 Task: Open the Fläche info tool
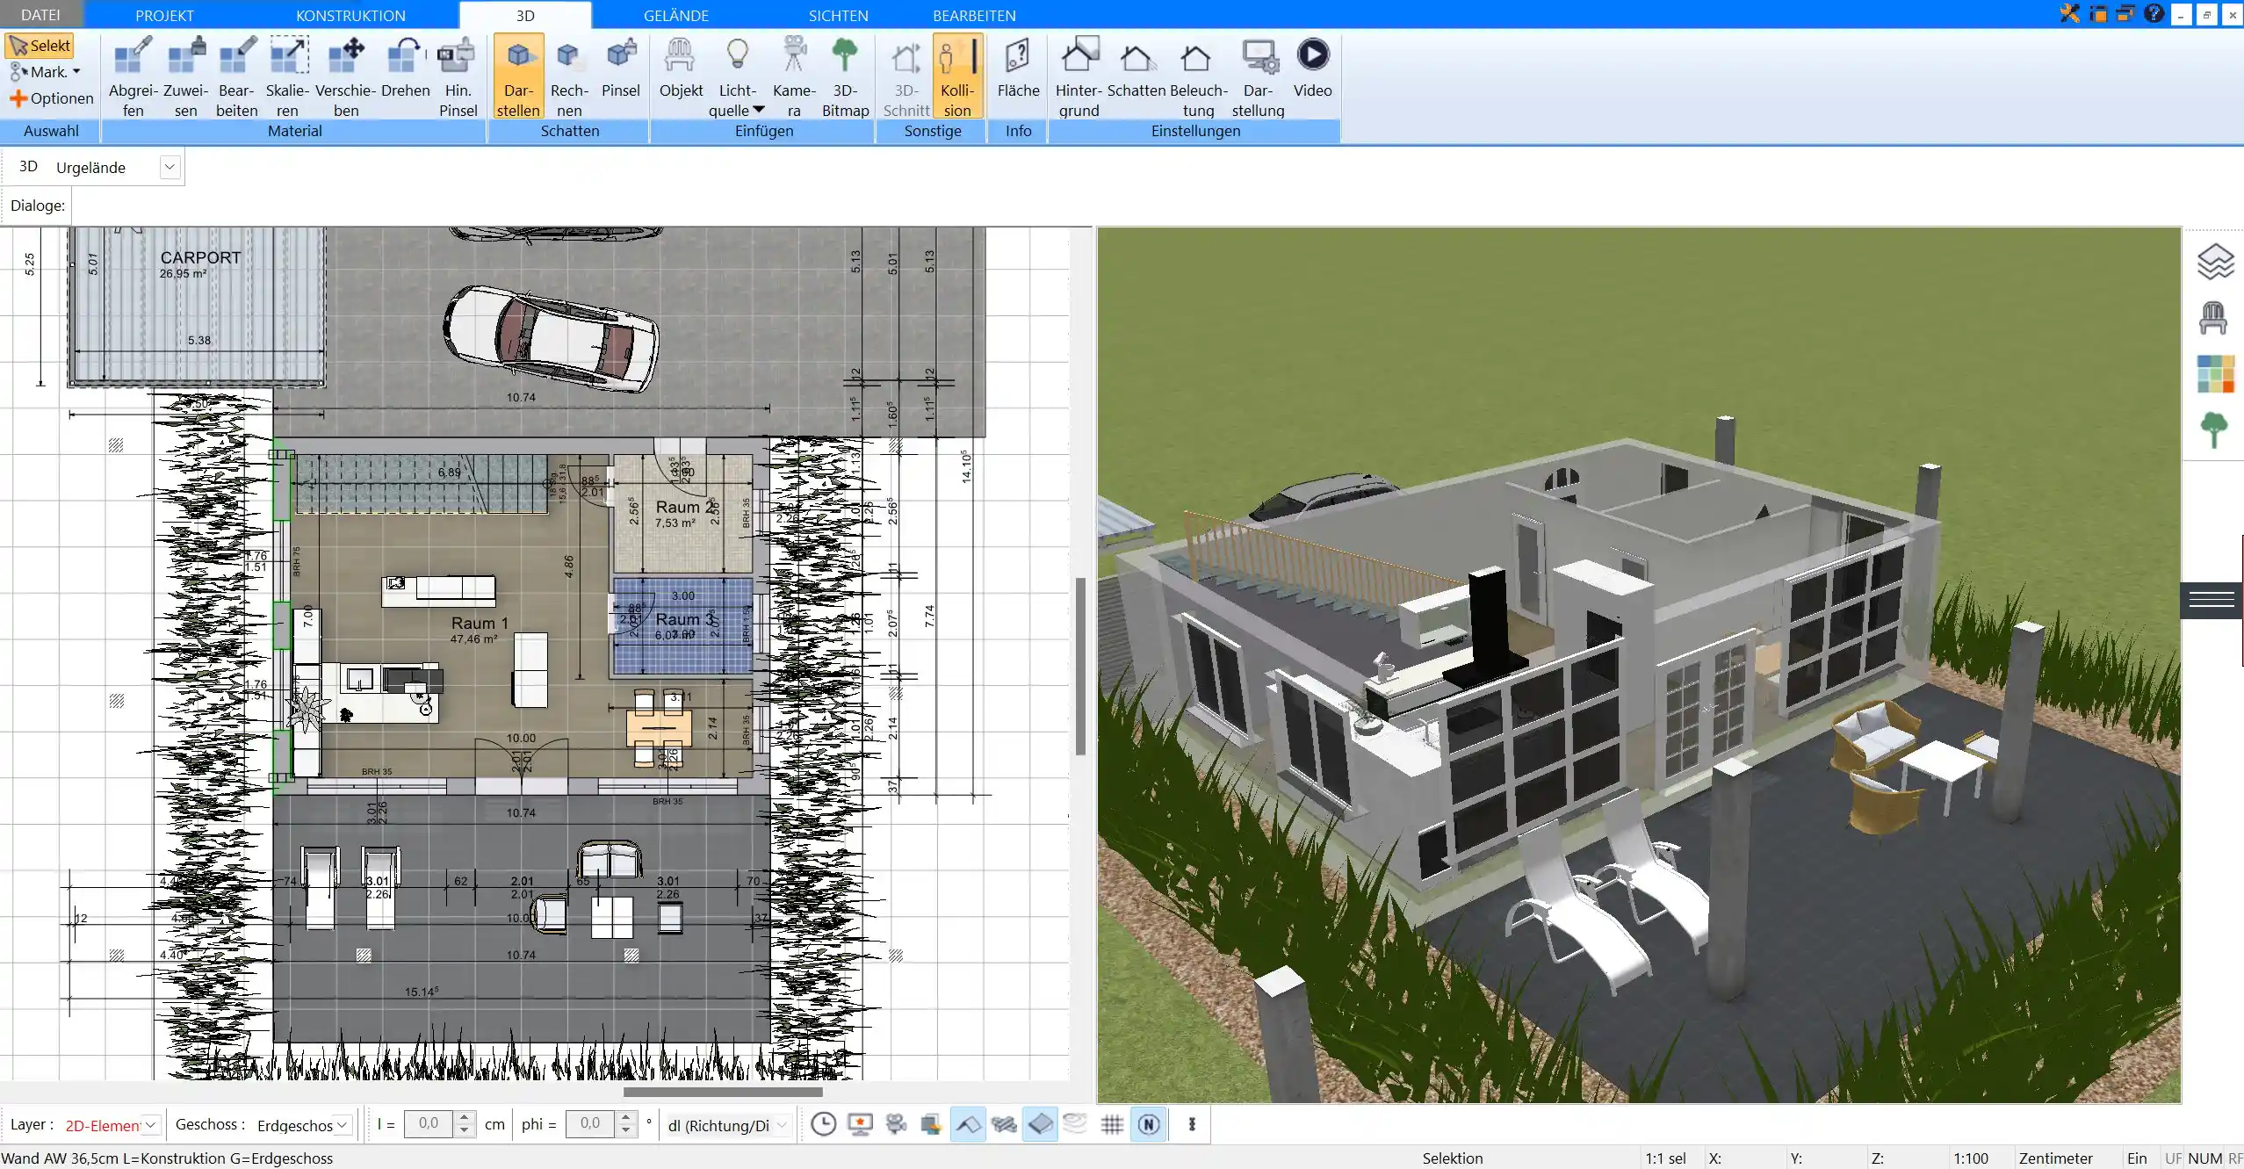pos(1018,68)
